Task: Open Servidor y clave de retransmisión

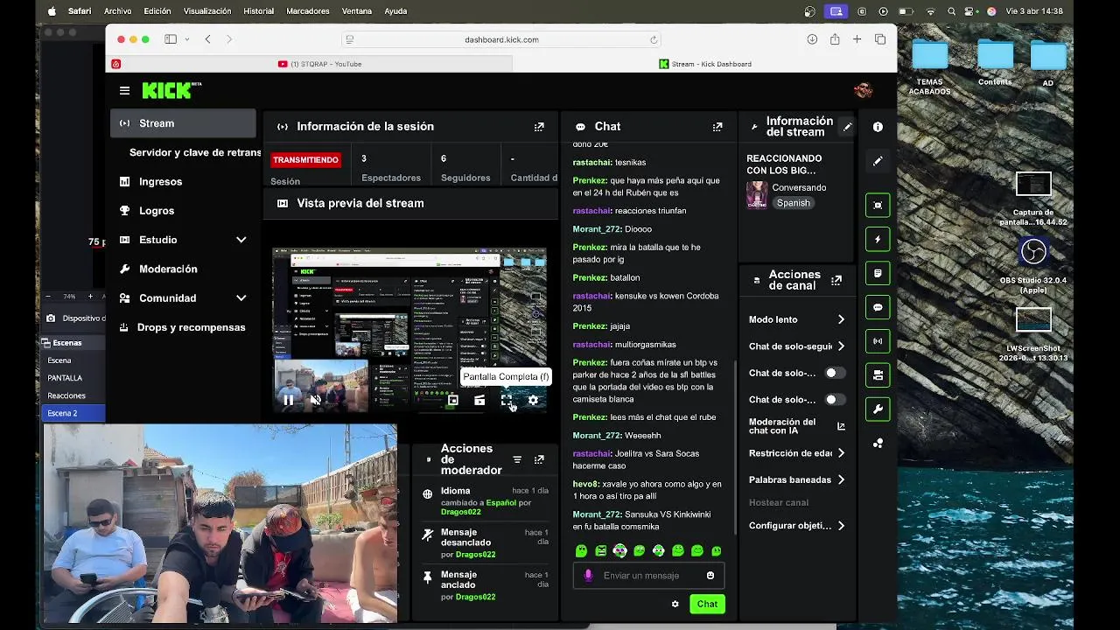Action: coord(194,152)
